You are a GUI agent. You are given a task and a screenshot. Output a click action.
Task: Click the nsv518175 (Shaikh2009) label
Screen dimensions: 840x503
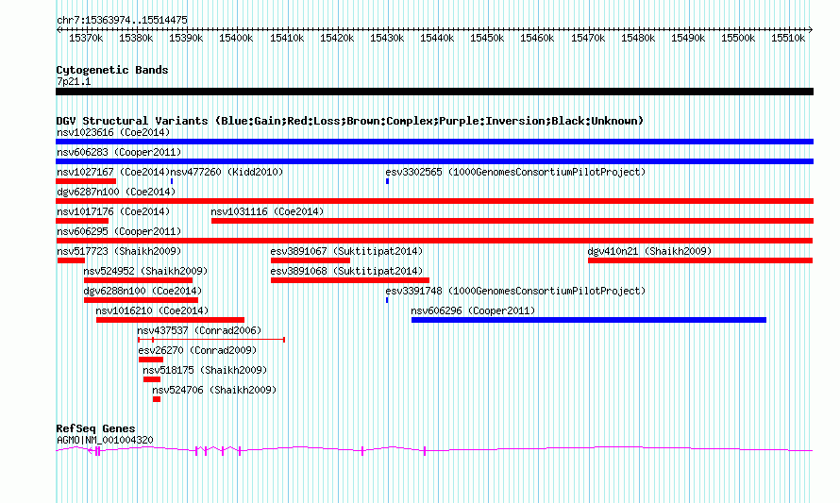point(205,370)
